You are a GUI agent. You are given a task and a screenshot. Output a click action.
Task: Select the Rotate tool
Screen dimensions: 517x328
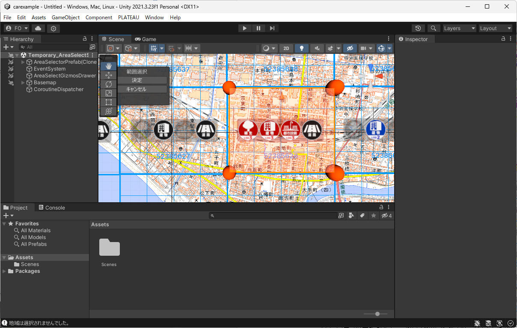pos(109,84)
